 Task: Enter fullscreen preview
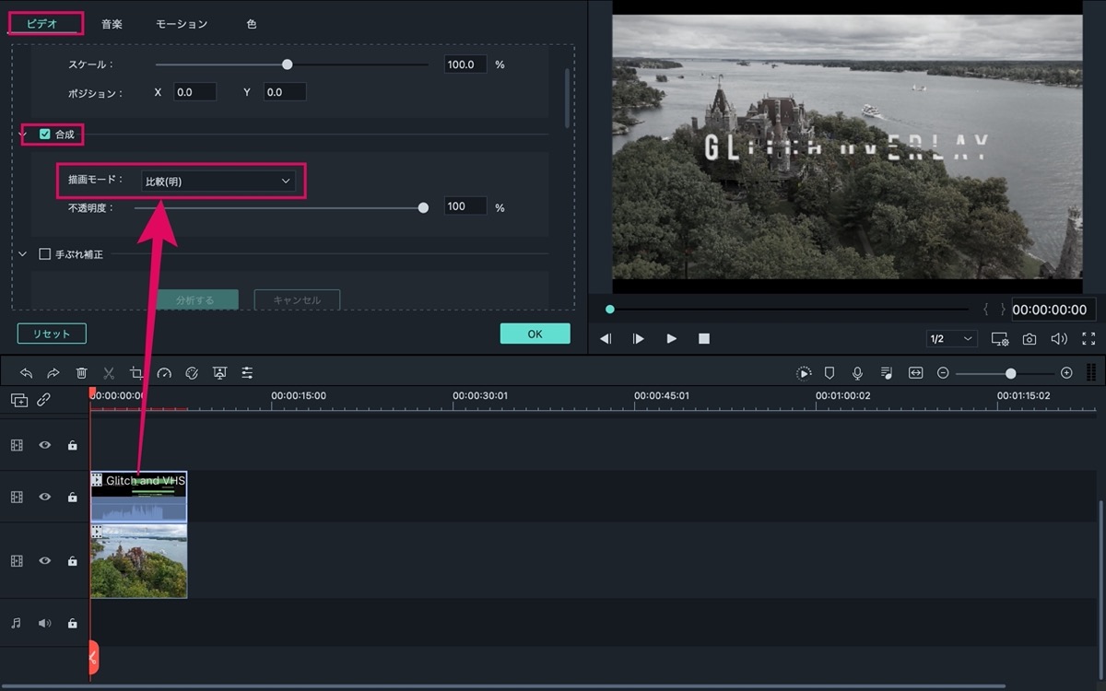1088,339
